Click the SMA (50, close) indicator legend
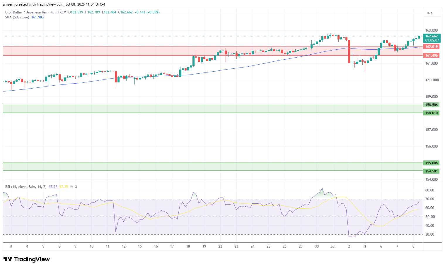 [x=17, y=17]
